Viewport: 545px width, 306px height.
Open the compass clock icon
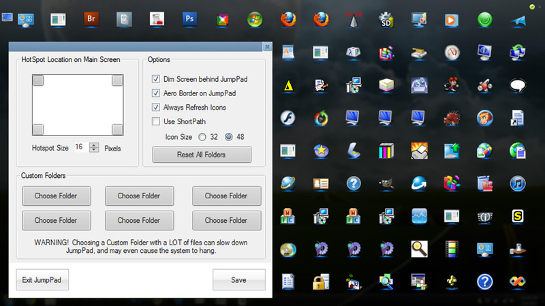452,52
